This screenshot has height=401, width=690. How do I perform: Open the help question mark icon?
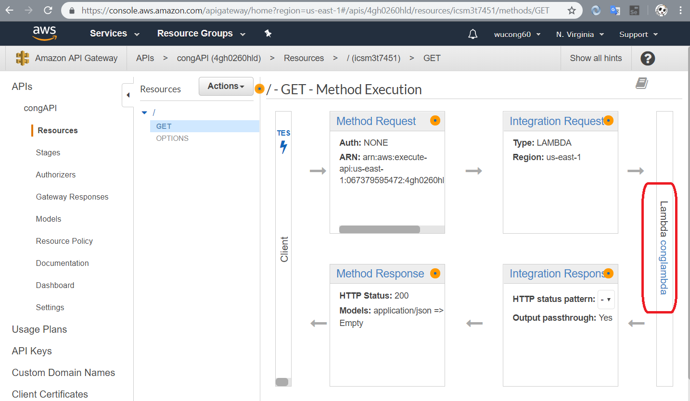648,59
